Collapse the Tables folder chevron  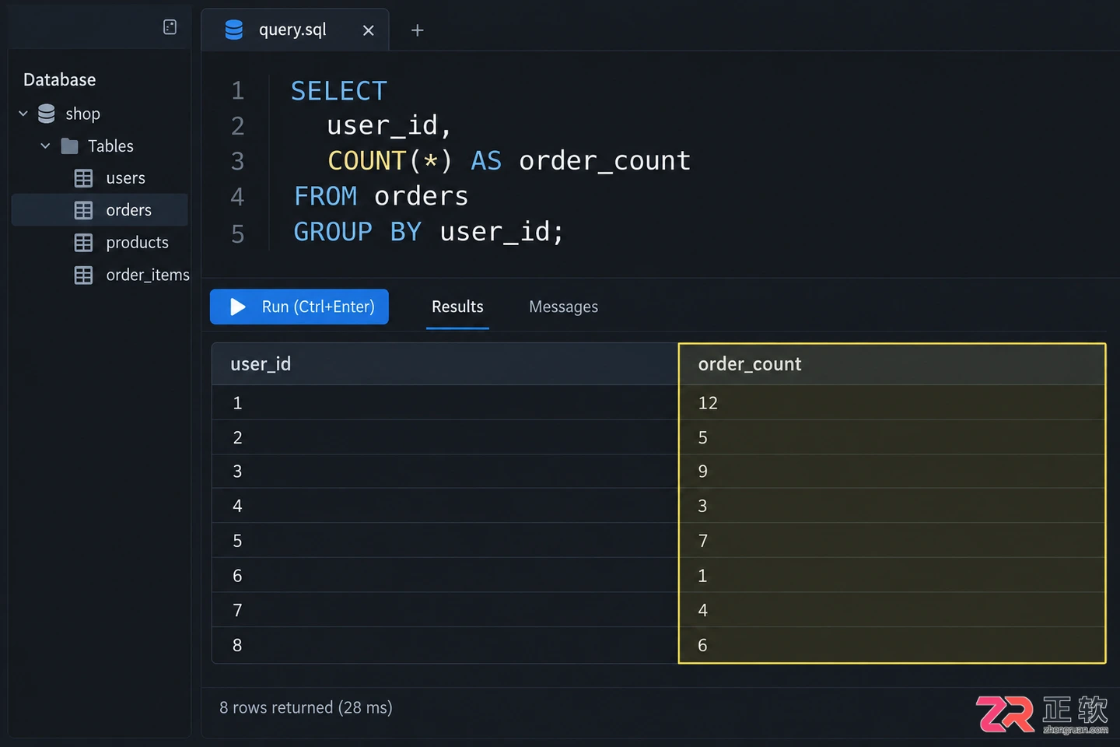(x=45, y=146)
